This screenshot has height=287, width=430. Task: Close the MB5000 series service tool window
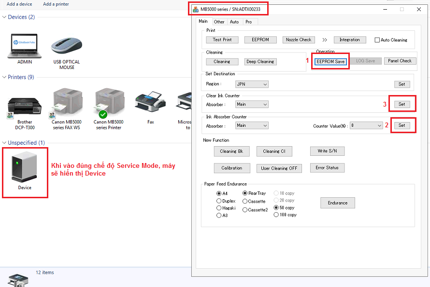click(x=419, y=9)
